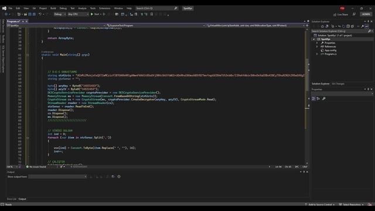Click the feedback icon next to Live Share
The image size is (375, 211).
tap(354, 14)
